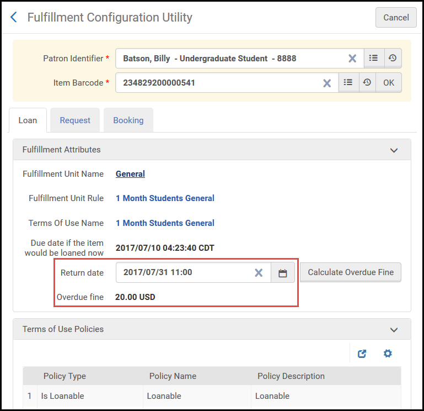Click the Cancel button

coord(396,17)
